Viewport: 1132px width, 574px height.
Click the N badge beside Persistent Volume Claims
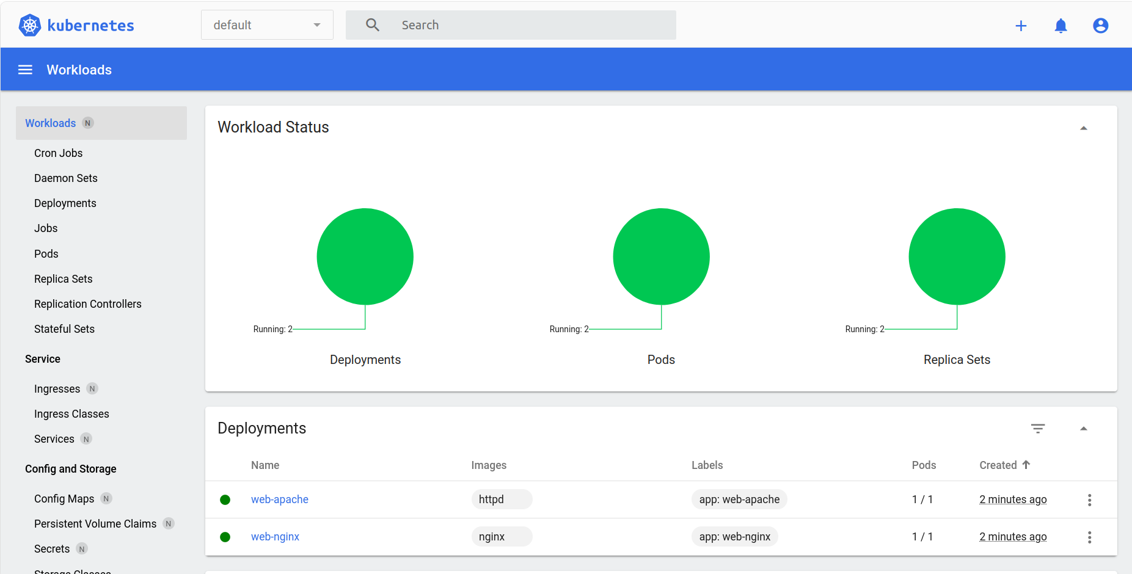[169, 524]
